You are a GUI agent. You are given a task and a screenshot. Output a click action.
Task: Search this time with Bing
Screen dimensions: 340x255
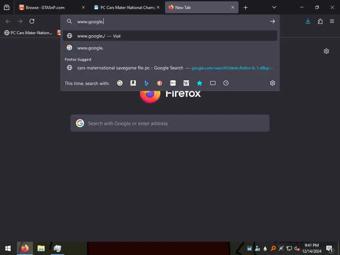click(x=146, y=83)
